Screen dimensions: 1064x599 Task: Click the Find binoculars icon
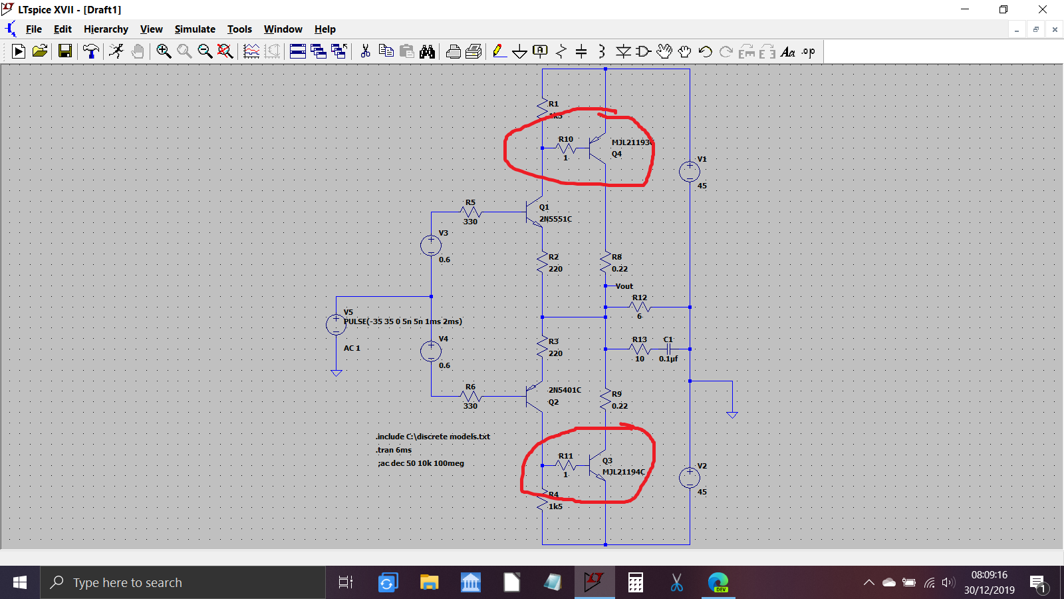427,51
